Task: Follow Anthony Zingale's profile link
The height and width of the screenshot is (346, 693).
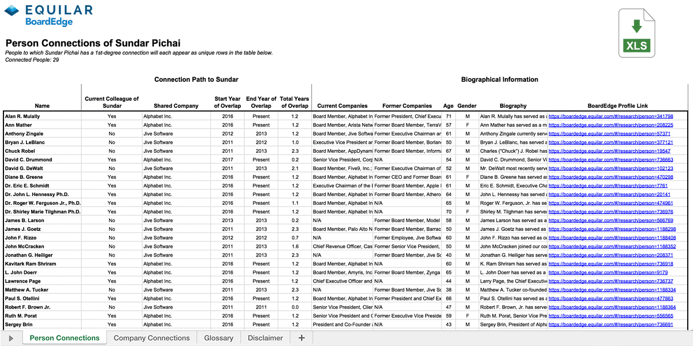Action: [x=609, y=134]
